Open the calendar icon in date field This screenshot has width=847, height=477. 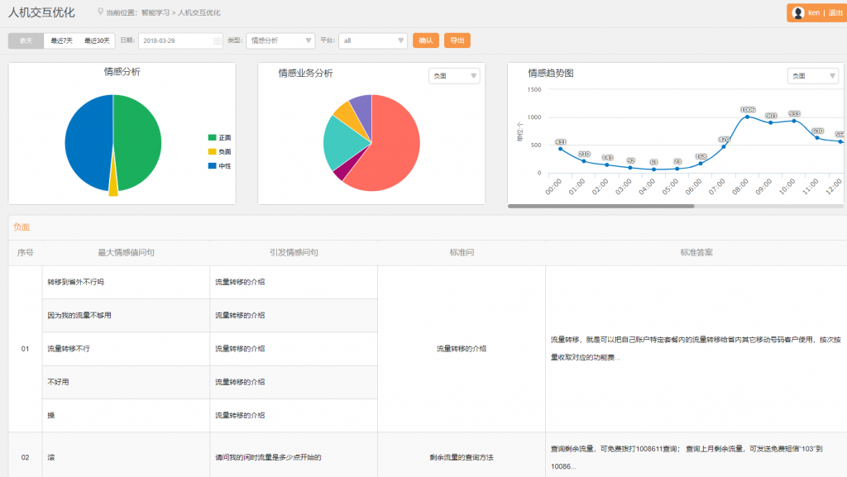(217, 41)
